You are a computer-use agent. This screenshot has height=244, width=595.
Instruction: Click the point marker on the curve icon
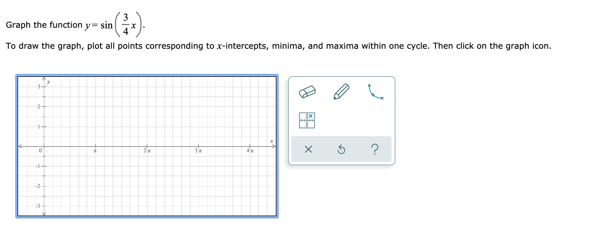(372, 95)
